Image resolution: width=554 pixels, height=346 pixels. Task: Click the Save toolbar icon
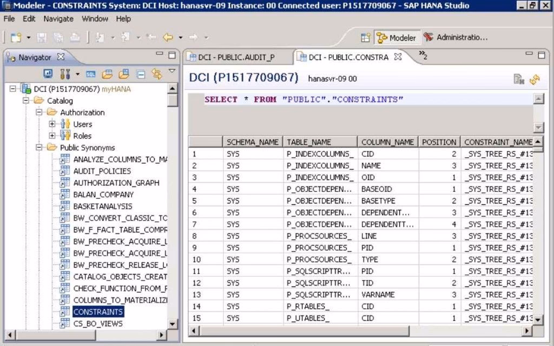42,37
